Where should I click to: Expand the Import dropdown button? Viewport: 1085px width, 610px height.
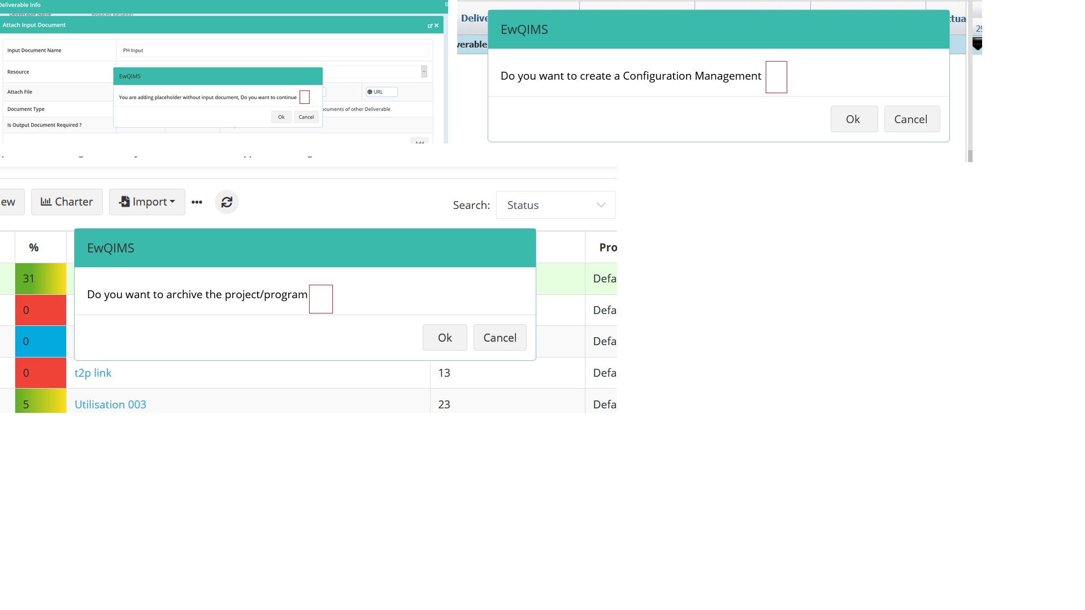147,202
